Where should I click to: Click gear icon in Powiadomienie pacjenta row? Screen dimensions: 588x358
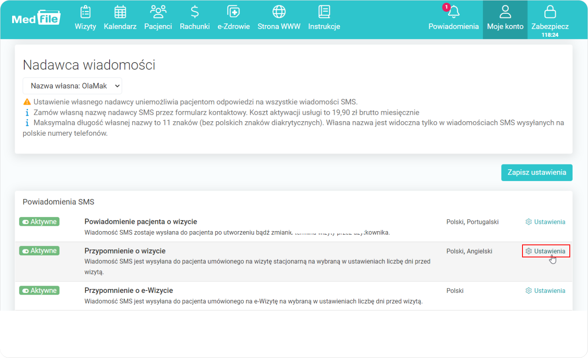[529, 222]
